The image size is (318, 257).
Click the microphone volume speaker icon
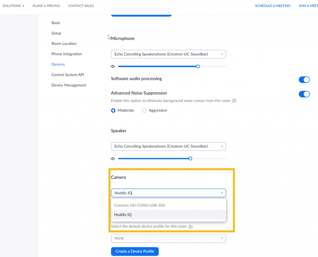pyautogui.click(x=113, y=66)
